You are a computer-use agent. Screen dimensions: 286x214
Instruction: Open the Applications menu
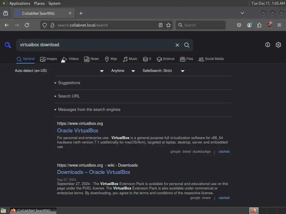click(20, 3)
